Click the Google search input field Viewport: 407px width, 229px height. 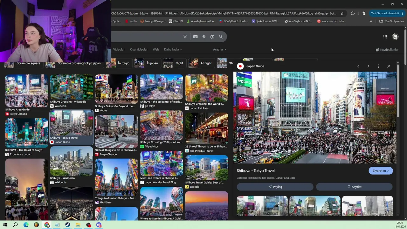click(146, 37)
